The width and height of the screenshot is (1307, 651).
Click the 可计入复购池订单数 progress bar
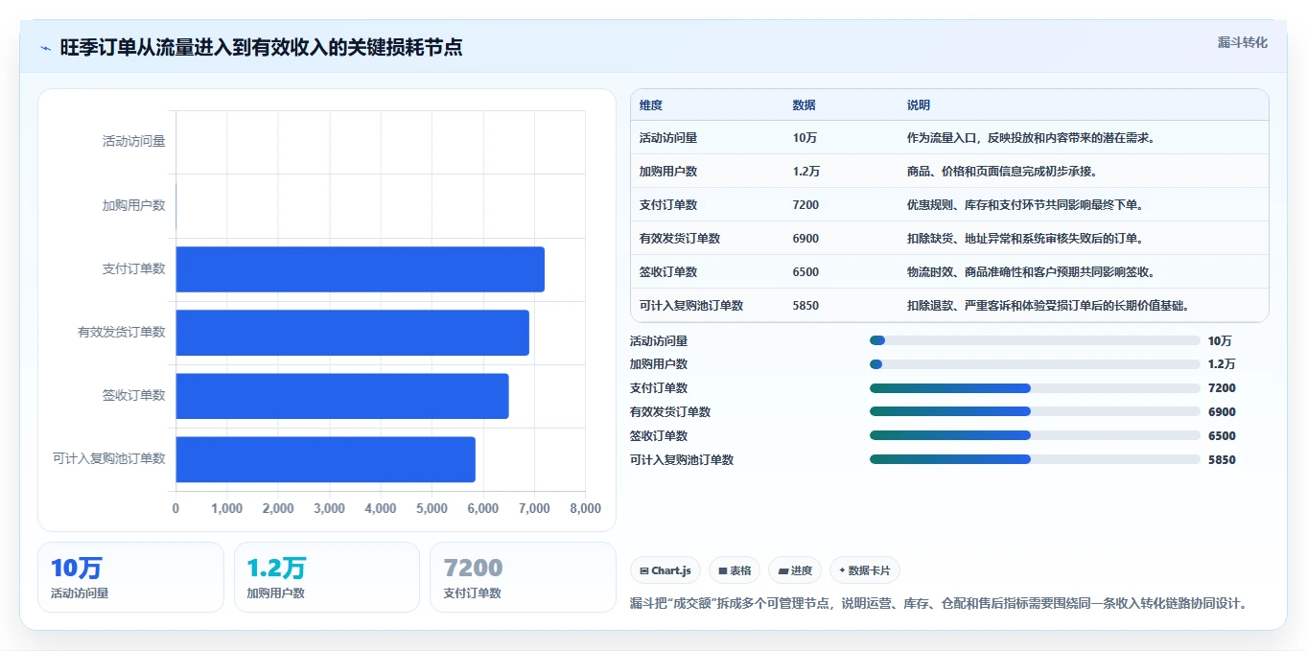[1035, 459]
